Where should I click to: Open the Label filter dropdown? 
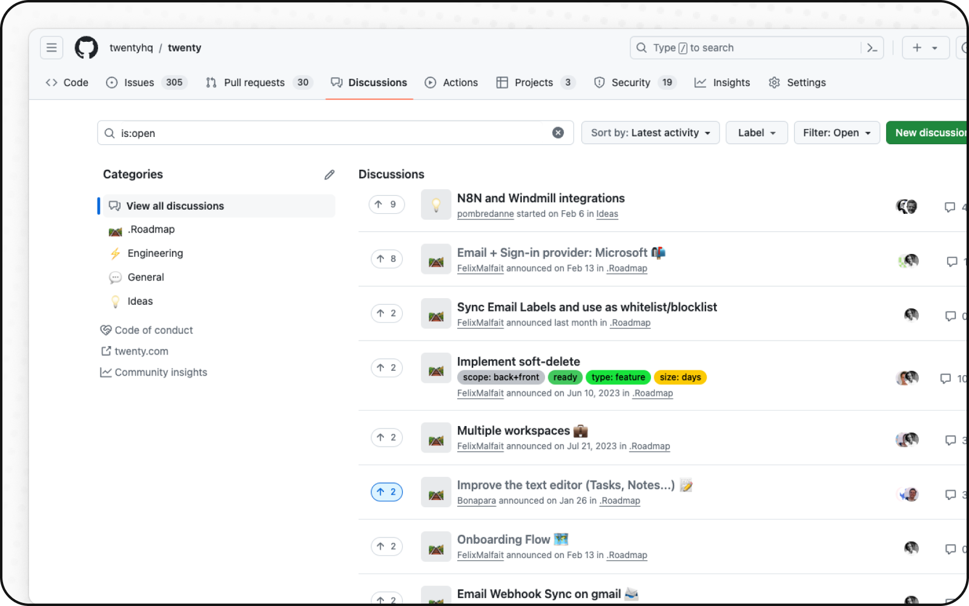coord(756,133)
